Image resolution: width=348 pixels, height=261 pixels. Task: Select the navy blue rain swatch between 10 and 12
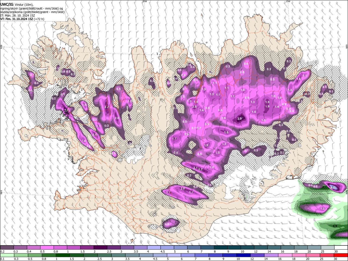(x=243, y=255)
